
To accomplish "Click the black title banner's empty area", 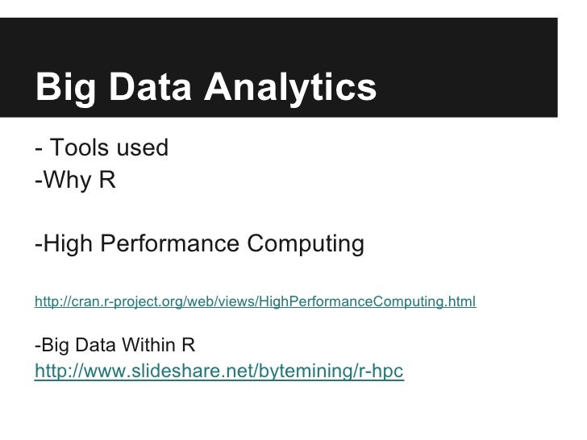I will point(468,68).
